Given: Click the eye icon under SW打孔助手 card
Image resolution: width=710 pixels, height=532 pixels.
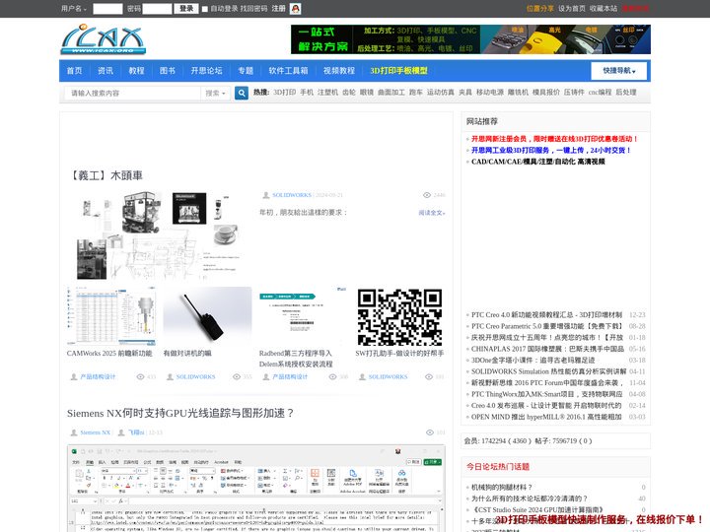Looking at the screenshot, I should tap(429, 376).
